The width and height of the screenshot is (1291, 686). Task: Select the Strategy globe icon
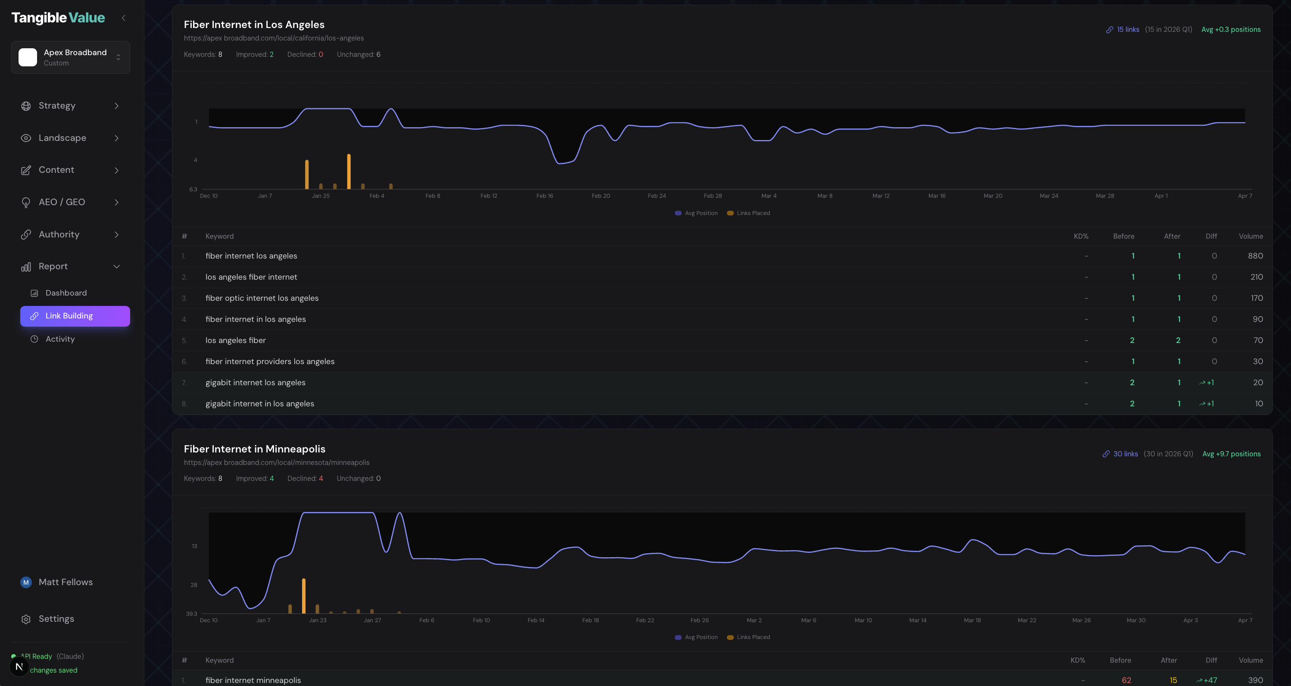point(26,106)
